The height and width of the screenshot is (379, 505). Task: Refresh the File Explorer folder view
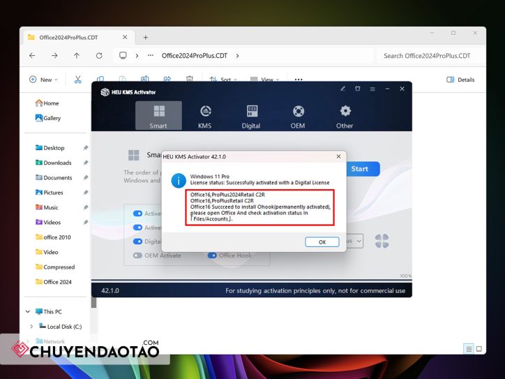coord(99,55)
